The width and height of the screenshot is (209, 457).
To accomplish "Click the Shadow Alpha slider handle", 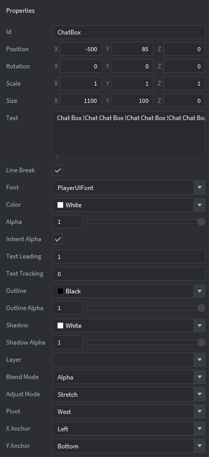I will pos(201,342).
